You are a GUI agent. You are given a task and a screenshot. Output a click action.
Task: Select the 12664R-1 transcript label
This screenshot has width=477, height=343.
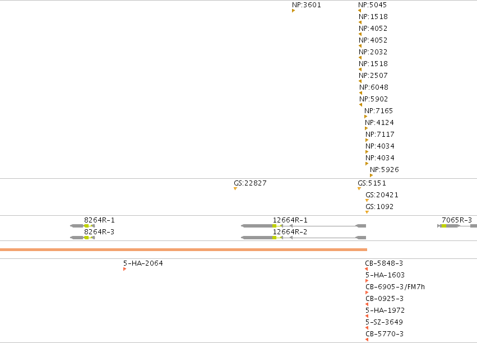click(x=290, y=220)
